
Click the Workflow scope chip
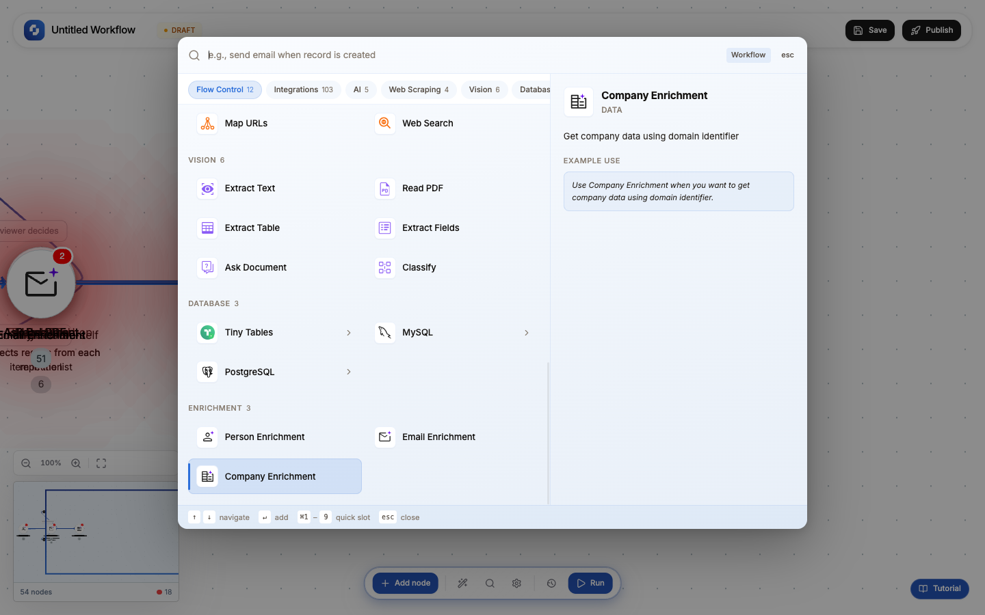(748, 55)
